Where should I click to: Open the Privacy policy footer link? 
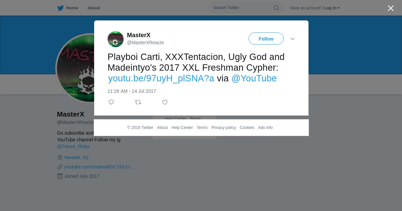click(x=224, y=128)
